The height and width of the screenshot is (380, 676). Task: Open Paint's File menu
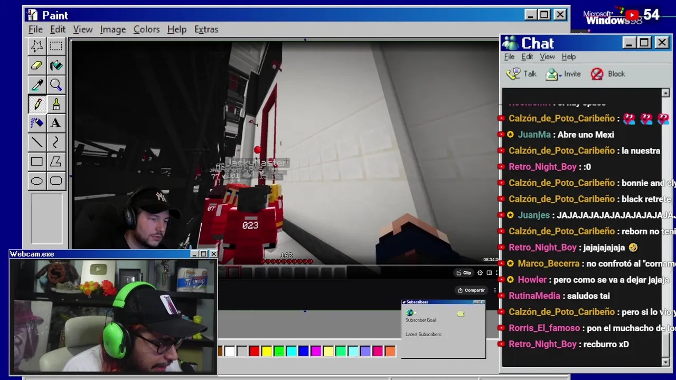coord(35,30)
